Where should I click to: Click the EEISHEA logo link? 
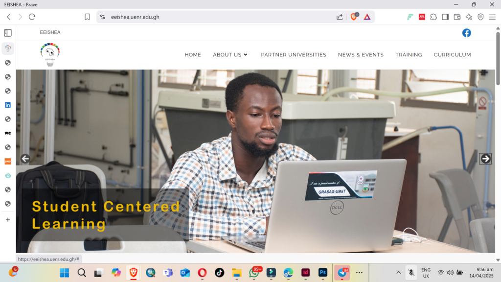pyautogui.click(x=50, y=54)
